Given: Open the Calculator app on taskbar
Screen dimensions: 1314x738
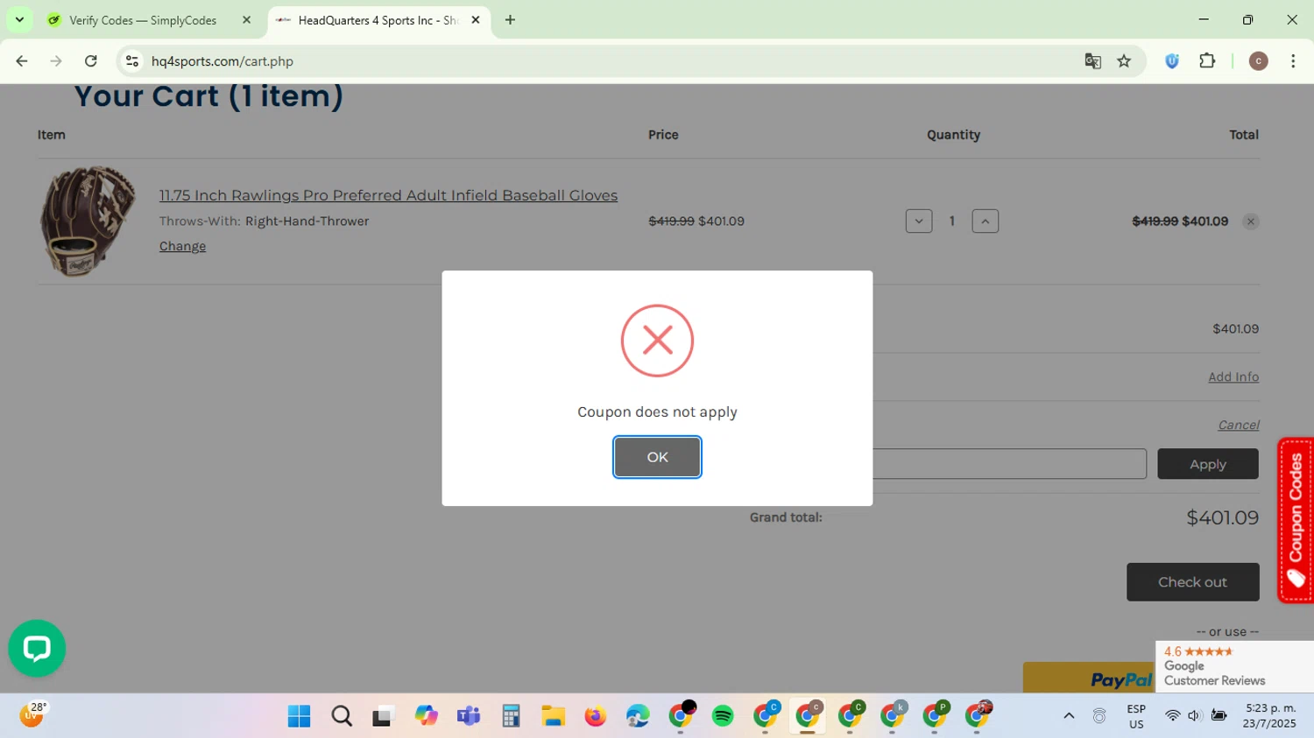Looking at the screenshot, I should pos(511,716).
